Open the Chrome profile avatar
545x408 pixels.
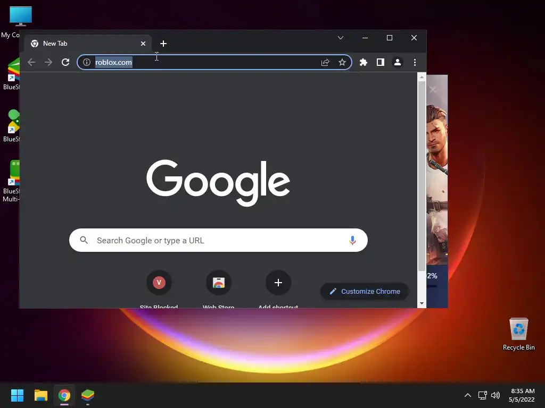[397, 62]
